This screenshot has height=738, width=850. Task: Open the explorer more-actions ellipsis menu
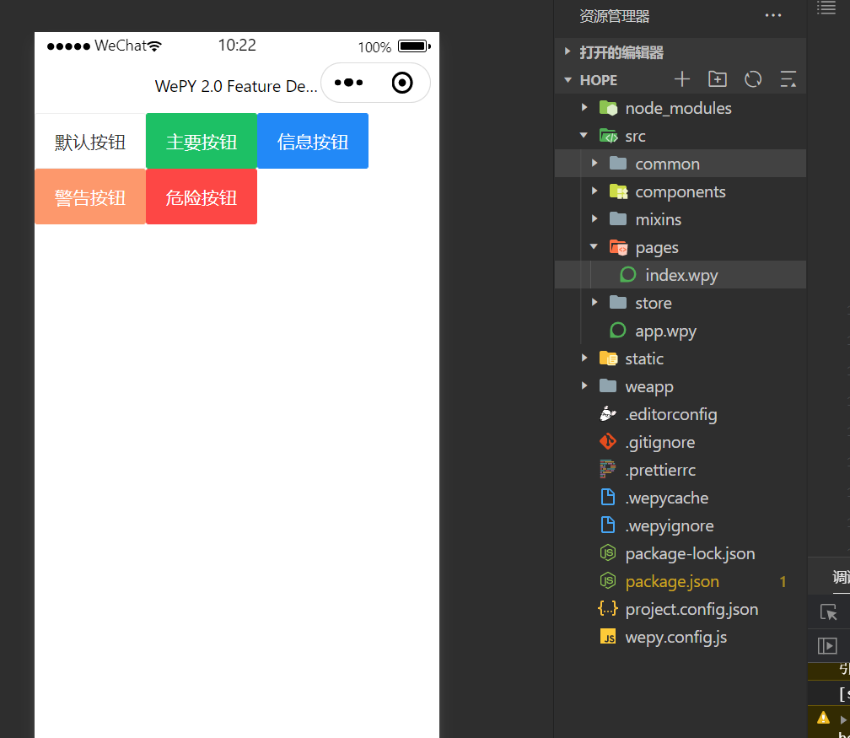click(773, 15)
